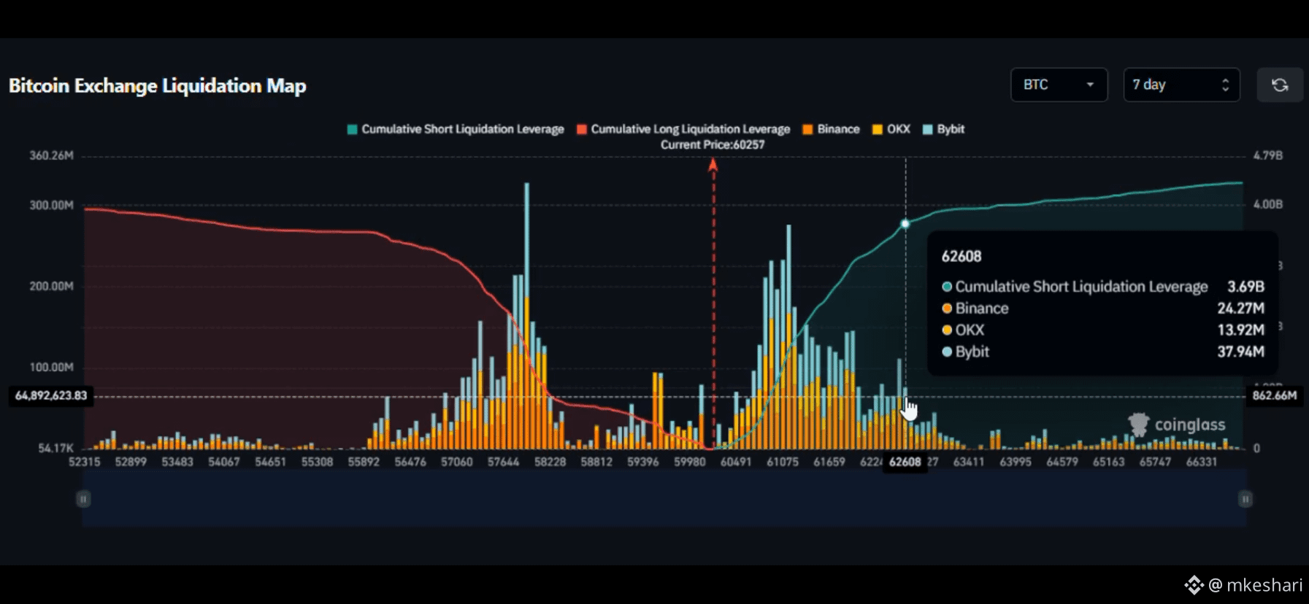Click the 59980 price label on the x-axis
The image size is (1309, 604).
pyautogui.click(x=690, y=462)
